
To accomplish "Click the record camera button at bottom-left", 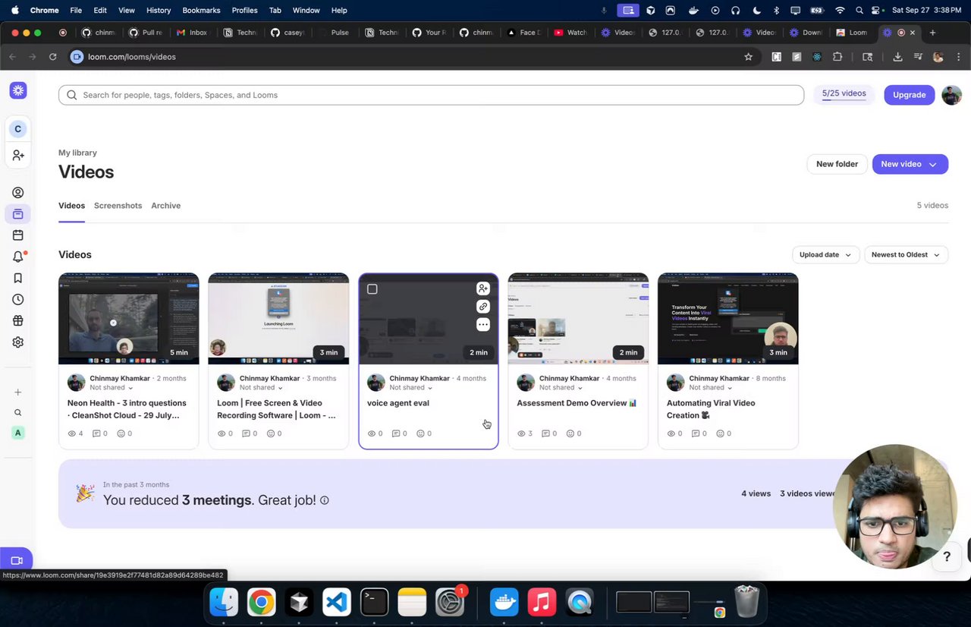I will point(16,560).
